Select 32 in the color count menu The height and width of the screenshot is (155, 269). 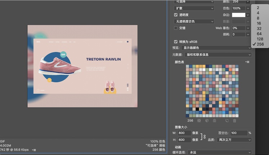coord(259,29)
